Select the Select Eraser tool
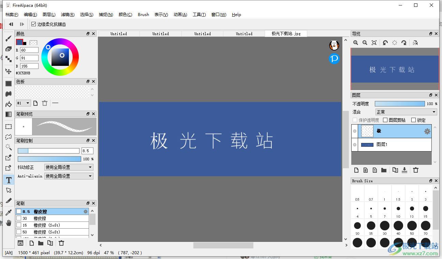 pyautogui.click(x=9, y=168)
